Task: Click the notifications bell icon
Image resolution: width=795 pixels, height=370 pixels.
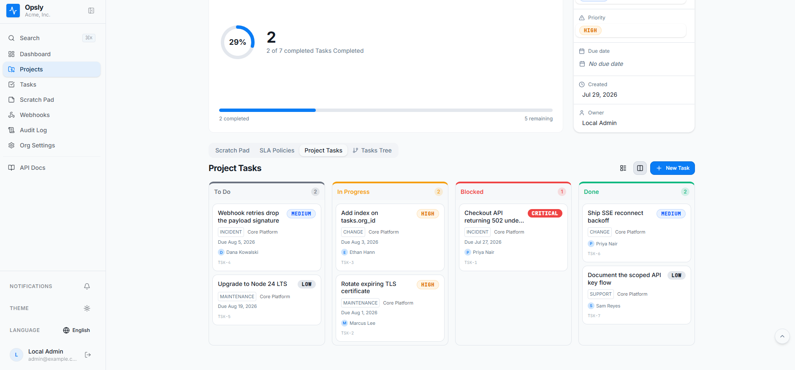Action: coord(87,286)
